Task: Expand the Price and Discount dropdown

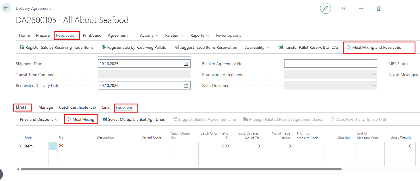Action: coord(39,119)
